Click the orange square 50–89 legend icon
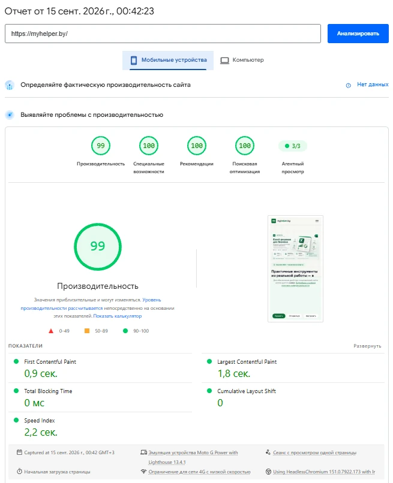Screen dimensions: 393x483 [x=87, y=331]
